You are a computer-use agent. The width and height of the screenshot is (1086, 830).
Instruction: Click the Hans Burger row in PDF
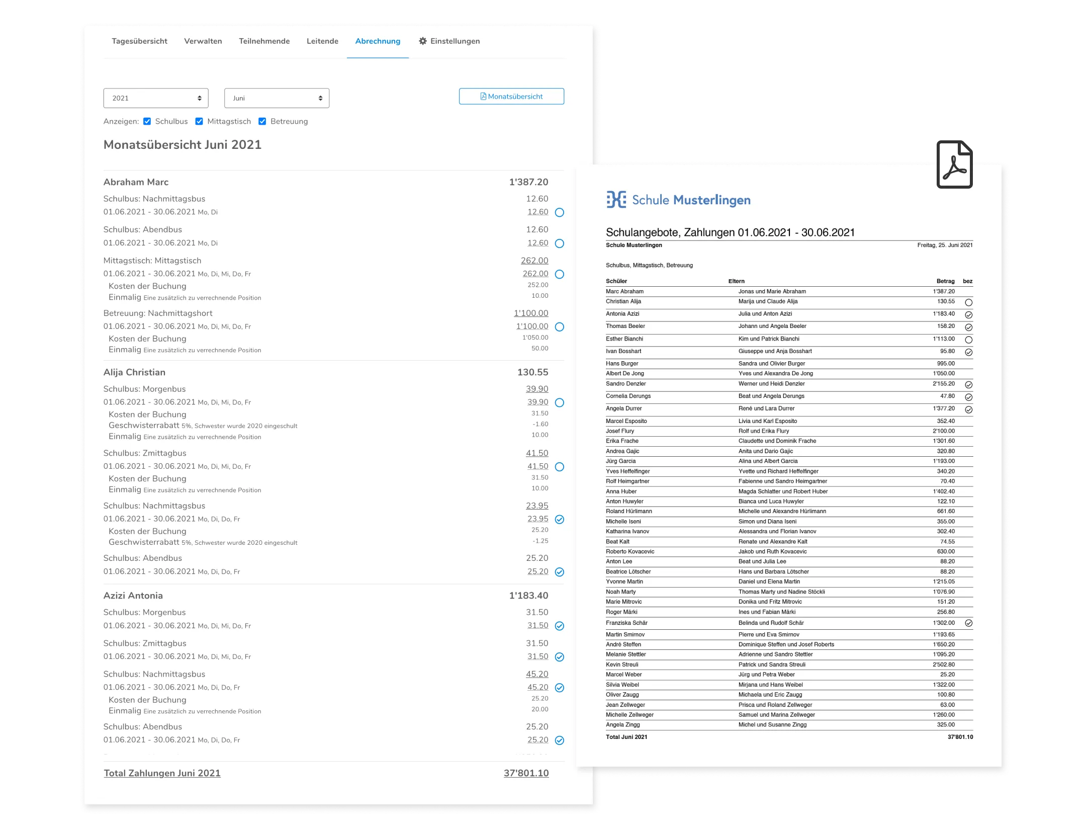tap(789, 363)
